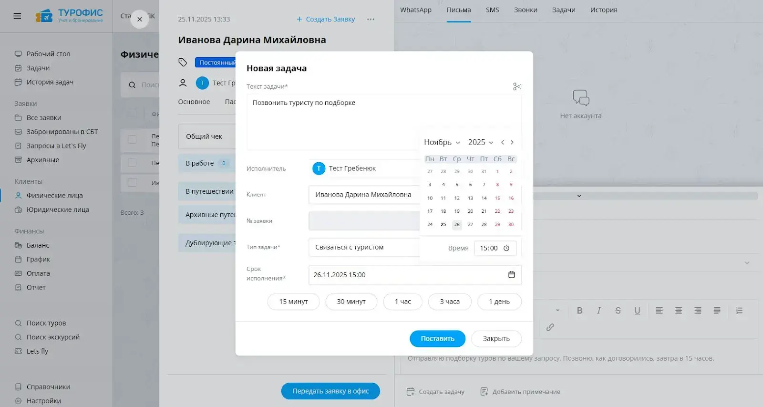Click Добавить примечание below the message
The height and width of the screenshot is (407, 763).
click(520, 392)
